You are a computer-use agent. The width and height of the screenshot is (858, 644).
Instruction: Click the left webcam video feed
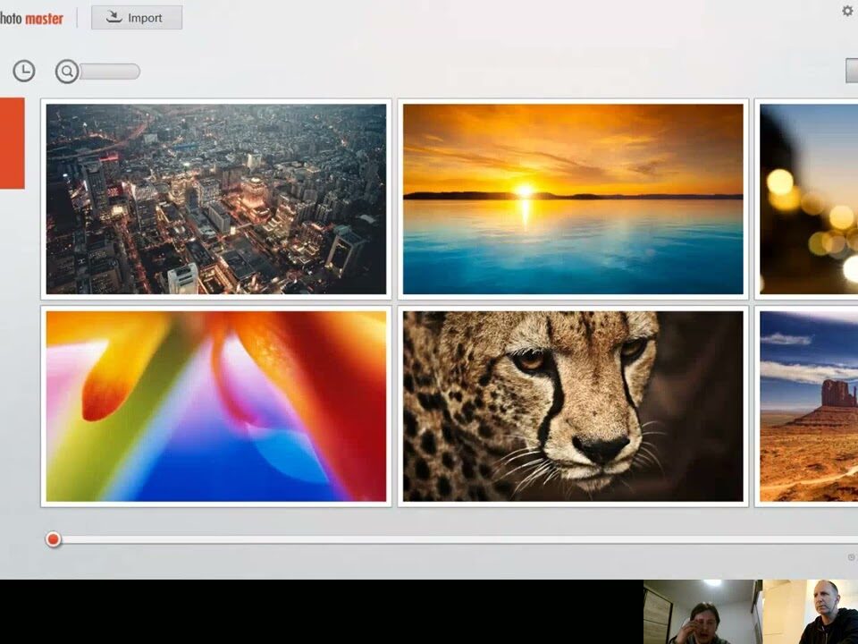click(702, 612)
